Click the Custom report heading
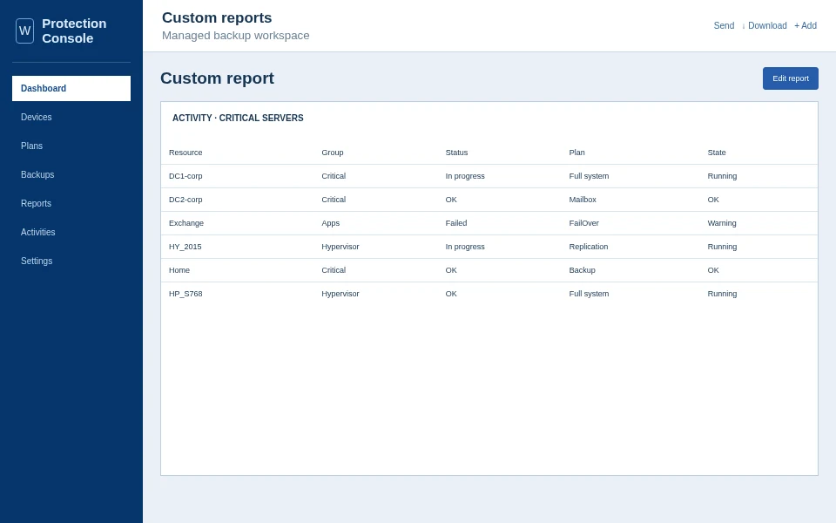The width and height of the screenshot is (836, 523). pyautogui.click(x=217, y=78)
